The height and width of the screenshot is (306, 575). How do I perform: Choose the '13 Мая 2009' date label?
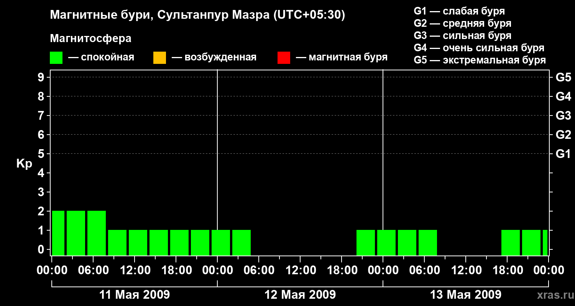(466, 295)
